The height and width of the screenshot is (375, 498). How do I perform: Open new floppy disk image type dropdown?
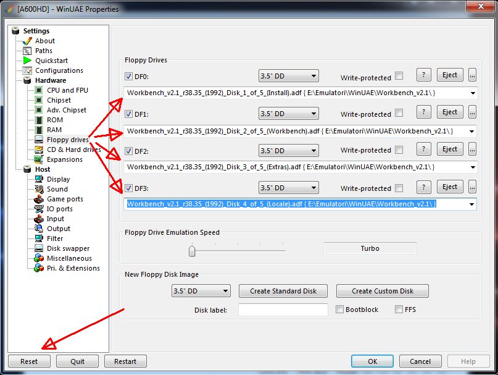point(201,291)
